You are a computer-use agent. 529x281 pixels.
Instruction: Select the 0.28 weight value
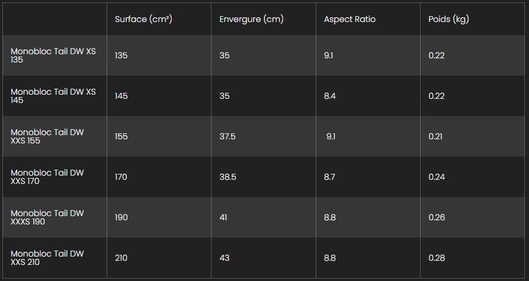[x=437, y=258]
